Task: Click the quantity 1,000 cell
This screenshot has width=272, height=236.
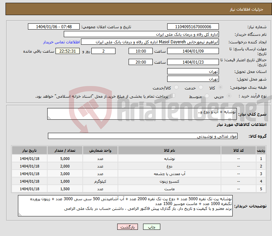Action: click(65, 181)
